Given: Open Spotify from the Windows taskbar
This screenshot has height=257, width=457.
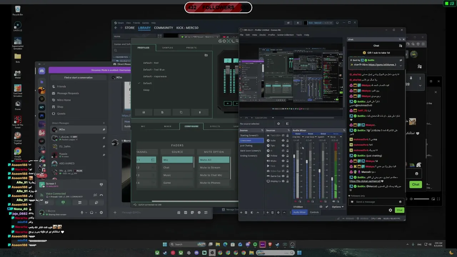Looking at the screenshot, I should click(255, 245).
